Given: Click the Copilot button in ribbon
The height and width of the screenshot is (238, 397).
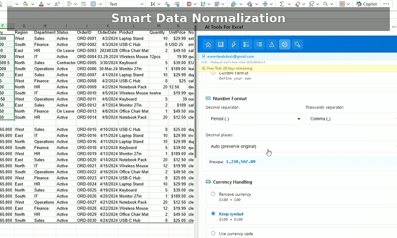Looking at the screenshot, I should point(366,4).
